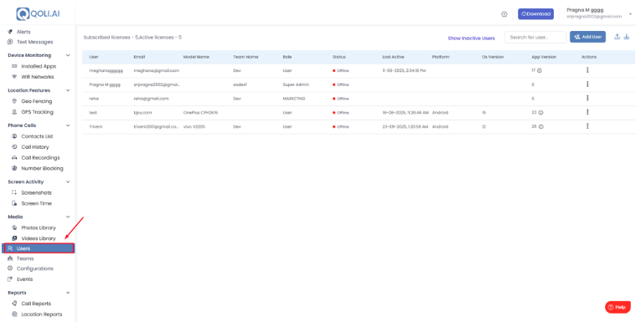Click OnePlus CPH2619 model name
The height and width of the screenshot is (322, 636).
point(200,113)
